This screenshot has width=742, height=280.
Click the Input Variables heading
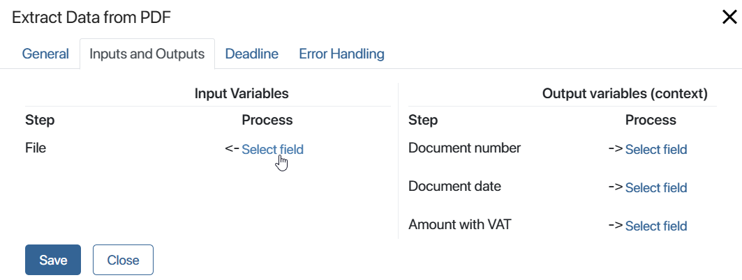pos(242,93)
